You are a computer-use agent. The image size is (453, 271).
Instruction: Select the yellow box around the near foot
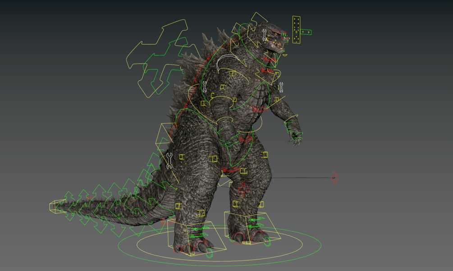(197, 238)
